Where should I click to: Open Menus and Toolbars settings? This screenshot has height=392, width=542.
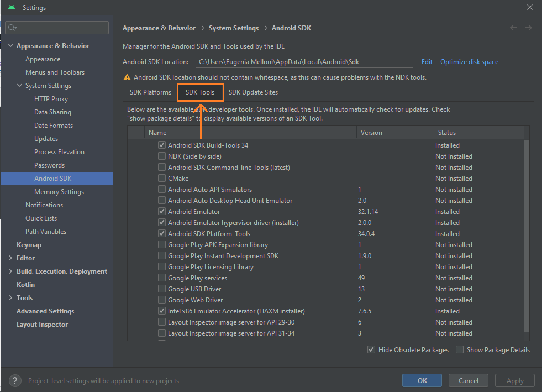[55, 72]
